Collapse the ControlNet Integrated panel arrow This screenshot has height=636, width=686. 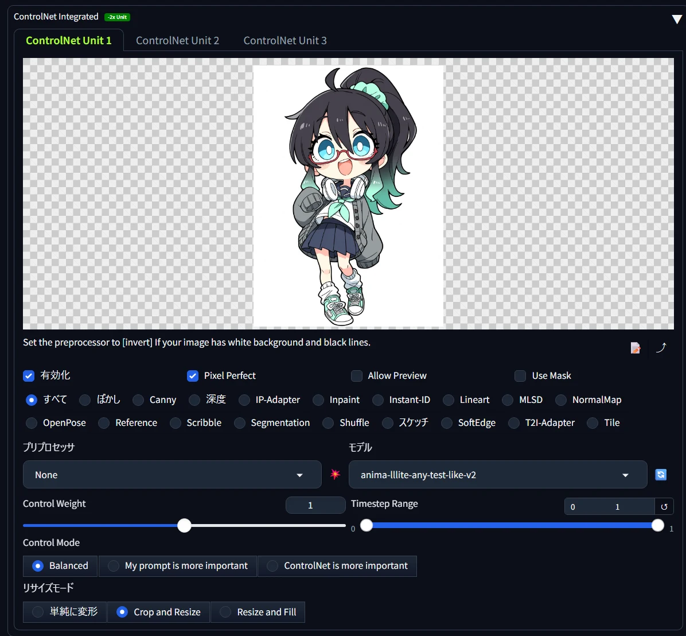[677, 20]
